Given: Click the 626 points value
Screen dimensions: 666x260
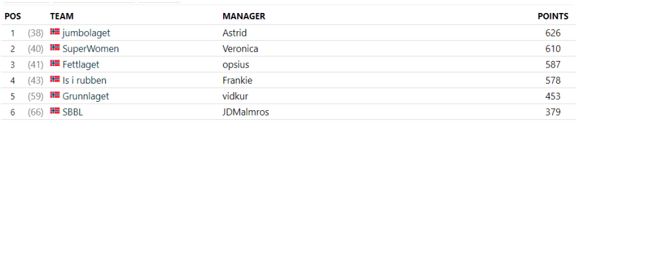Looking at the screenshot, I should (553, 33).
